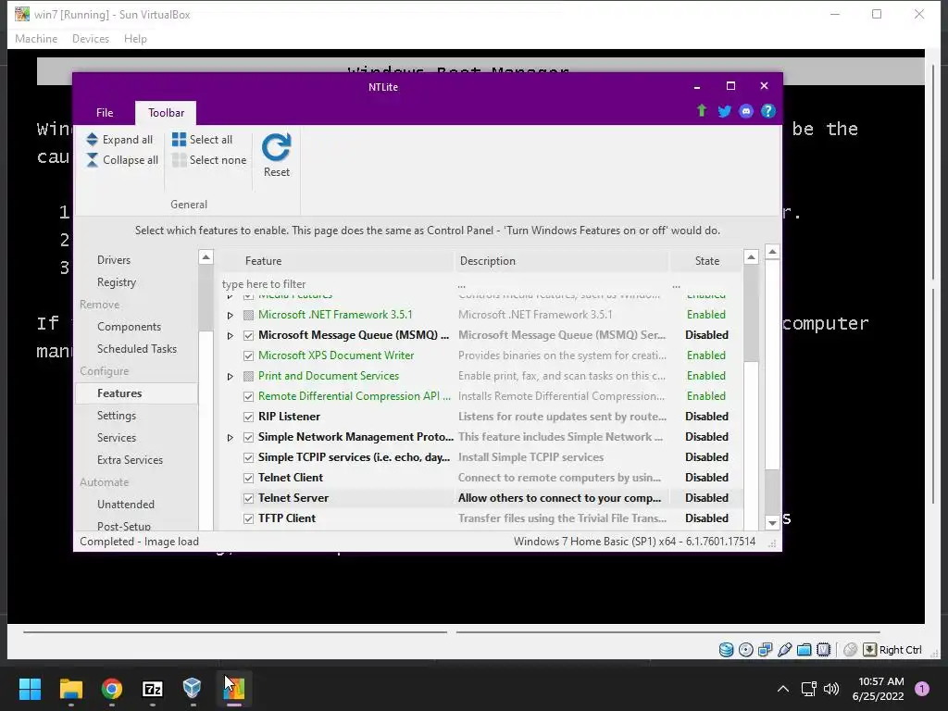Switch to the Toolbar tab
The image size is (948, 711).
[x=166, y=113]
